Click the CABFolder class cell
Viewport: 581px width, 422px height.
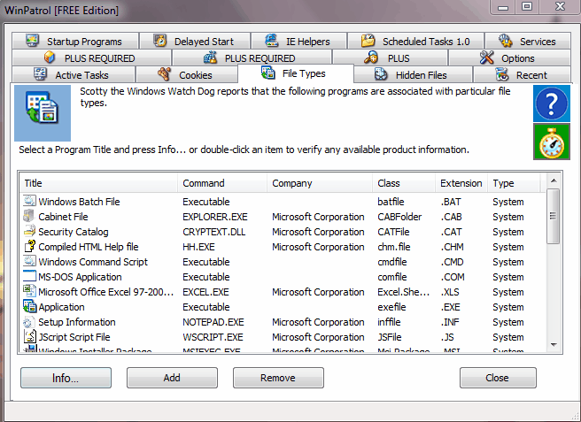[x=399, y=217]
